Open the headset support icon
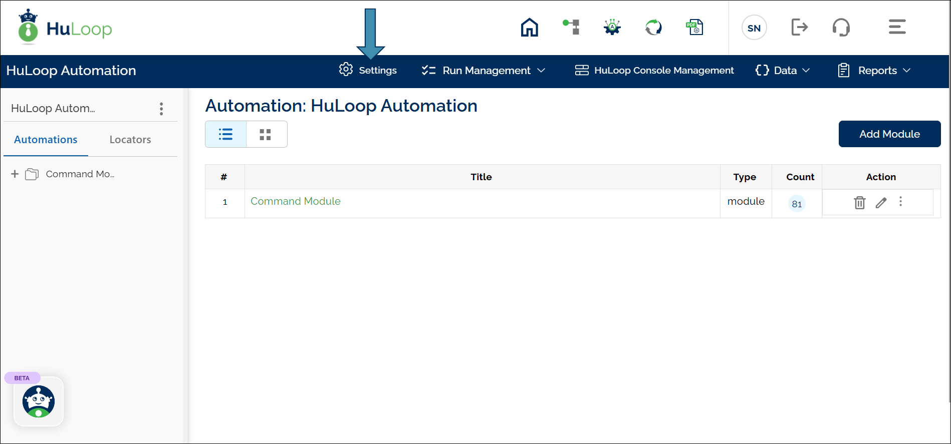951x444 pixels. coord(841,27)
